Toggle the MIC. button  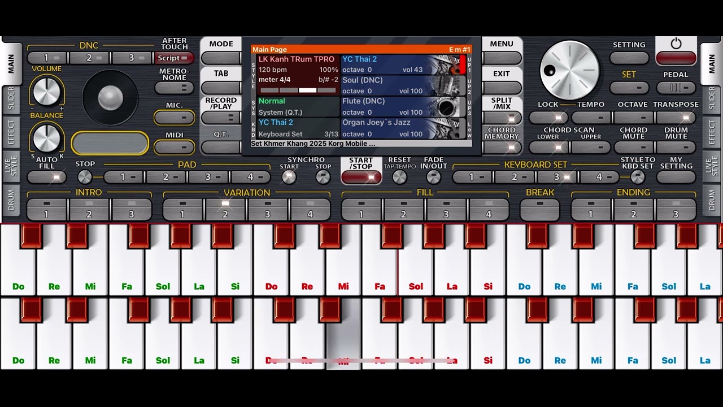coord(175,118)
